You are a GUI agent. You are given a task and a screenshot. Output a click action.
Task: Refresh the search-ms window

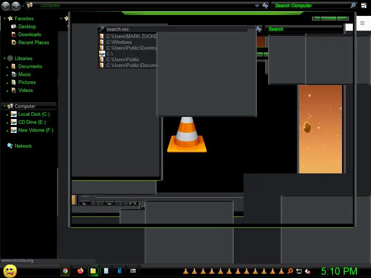coord(259,29)
